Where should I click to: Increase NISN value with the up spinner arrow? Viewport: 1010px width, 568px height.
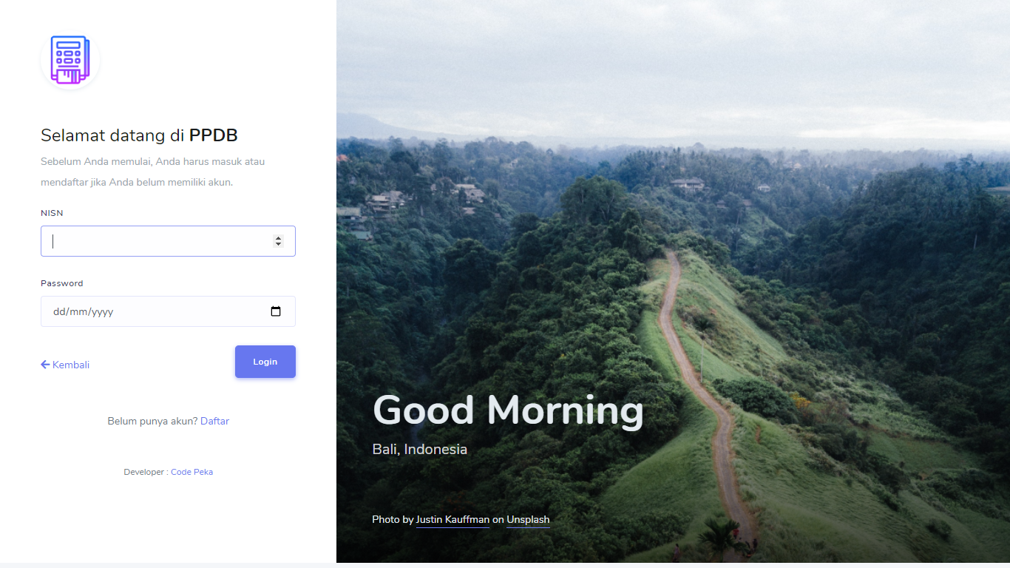click(x=278, y=238)
